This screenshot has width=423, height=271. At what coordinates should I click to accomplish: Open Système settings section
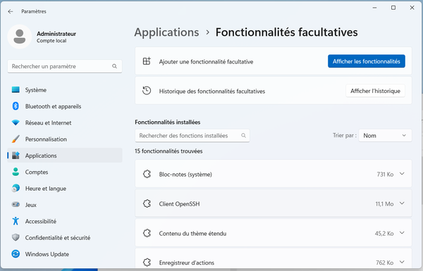point(65,89)
